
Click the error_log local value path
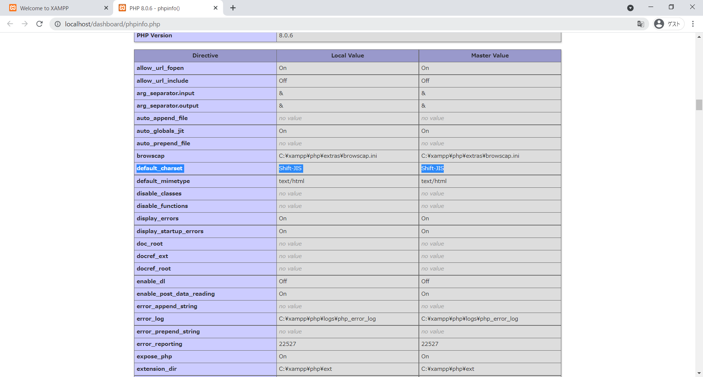coord(327,319)
